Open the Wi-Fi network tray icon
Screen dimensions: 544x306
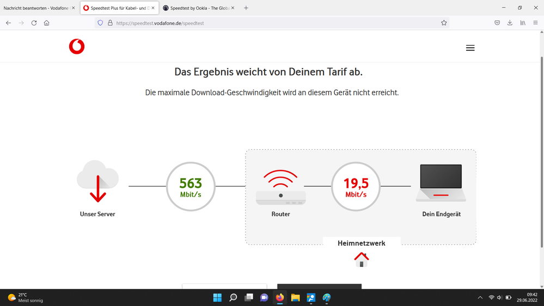coord(491,298)
